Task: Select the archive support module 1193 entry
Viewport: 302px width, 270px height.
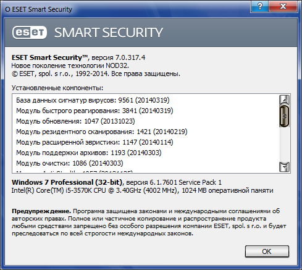Action: point(89,153)
